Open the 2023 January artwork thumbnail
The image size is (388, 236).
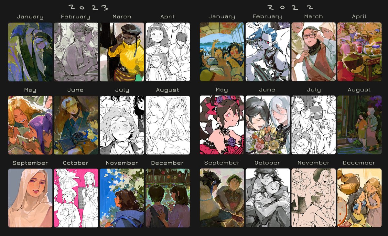point(30,52)
